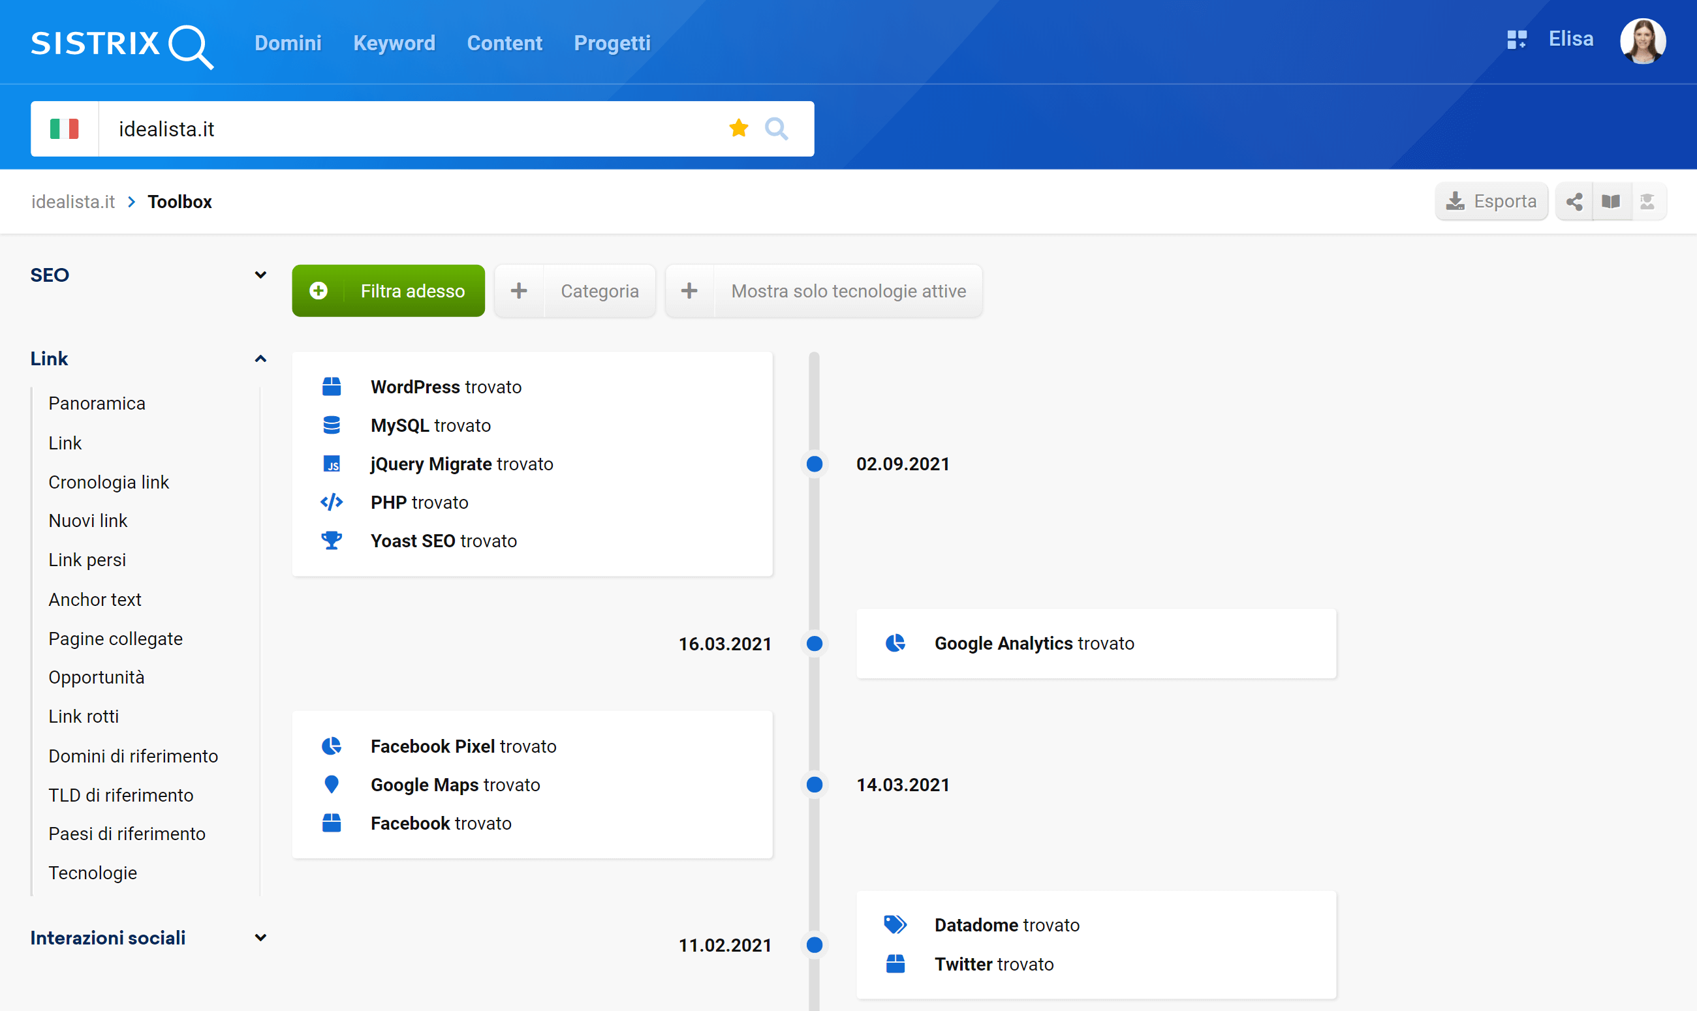
Task: Click the Yoast SEO trovato entry
Action: (x=444, y=541)
